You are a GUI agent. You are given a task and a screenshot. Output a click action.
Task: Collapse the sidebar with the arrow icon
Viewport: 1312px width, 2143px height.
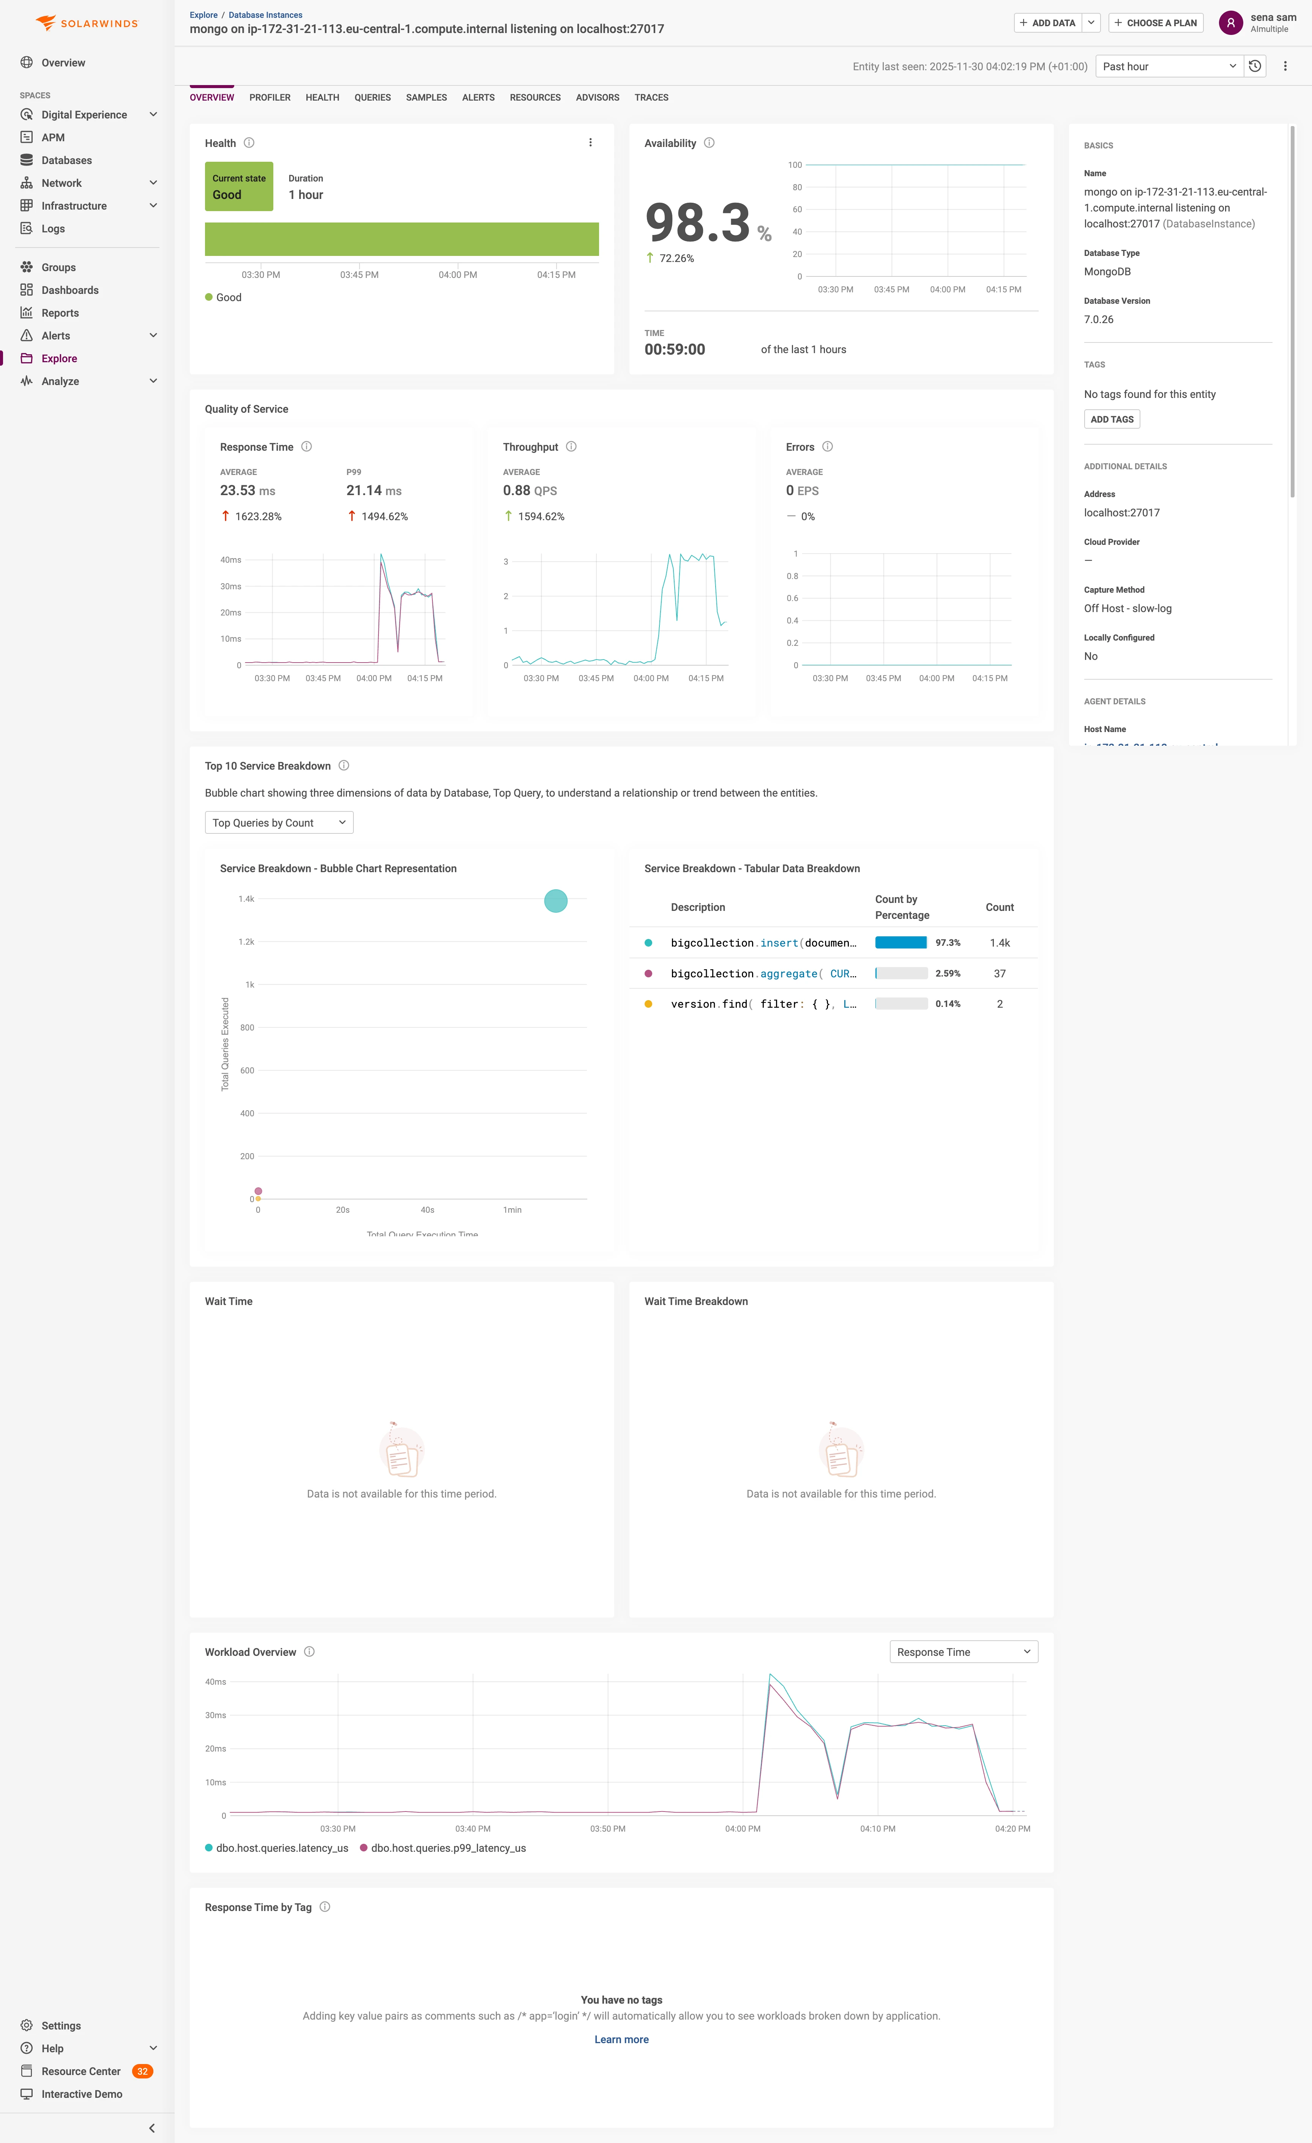[x=152, y=2128]
